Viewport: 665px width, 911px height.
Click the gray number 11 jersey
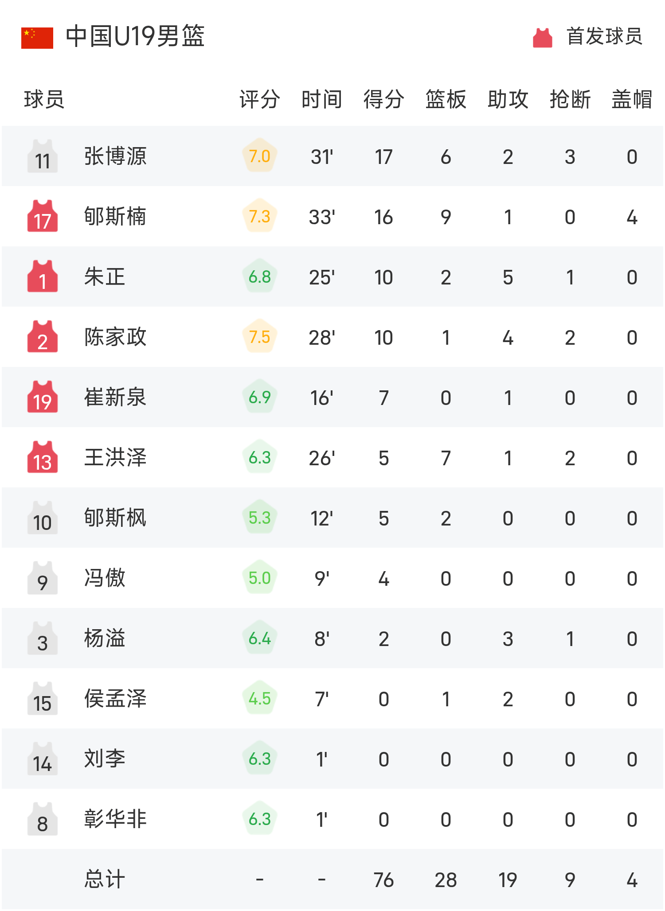pos(43,156)
